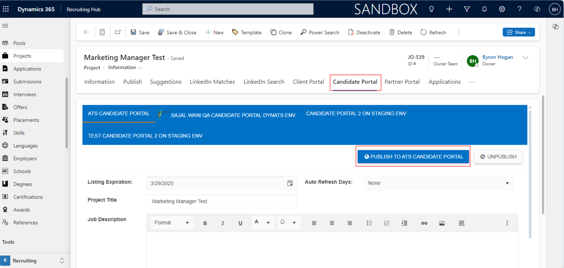Insert a table in editor
Image resolution: width=564 pixels, height=268 pixels.
[x=461, y=223]
